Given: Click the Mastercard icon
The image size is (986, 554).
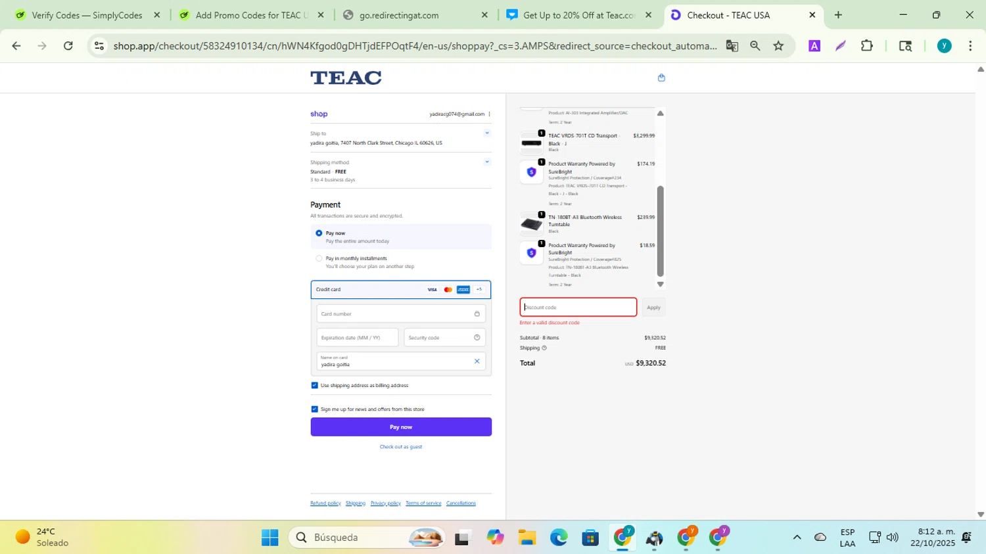Looking at the screenshot, I should (448, 290).
